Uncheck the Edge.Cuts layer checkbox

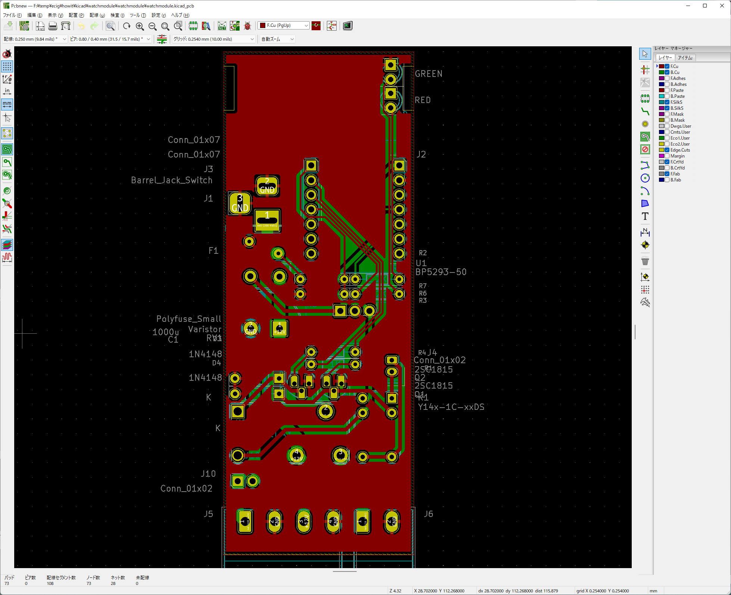(667, 150)
